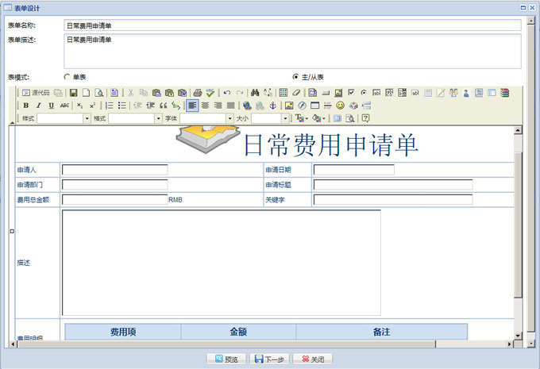540x369 pixels.
Task: Expand the 格式 format dropdown
Action: click(x=158, y=118)
